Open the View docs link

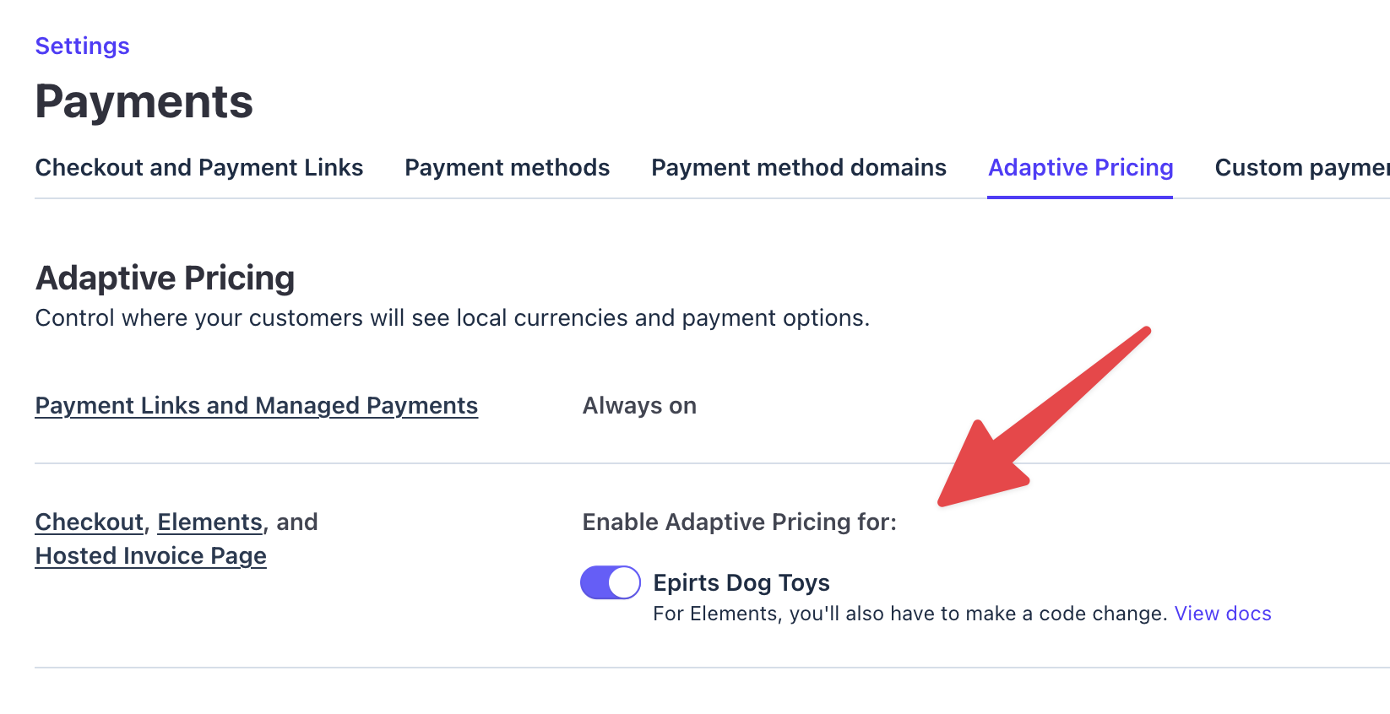click(x=1223, y=614)
